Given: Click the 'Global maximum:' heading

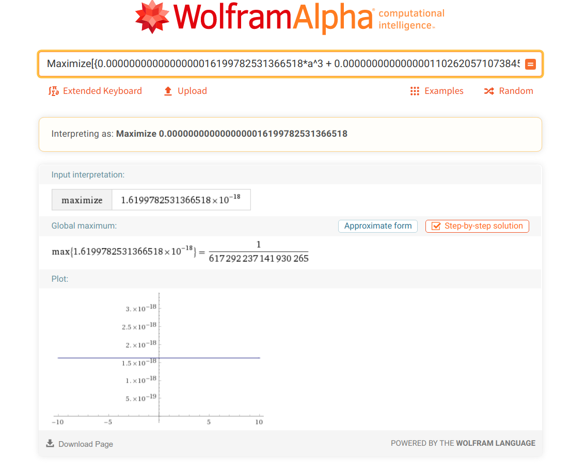Looking at the screenshot, I should pos(84,226).
